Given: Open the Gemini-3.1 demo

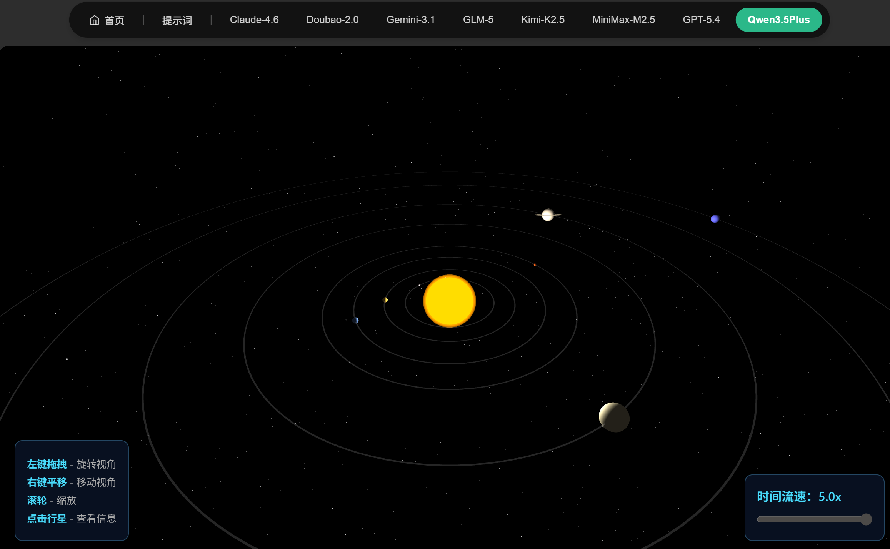Looking at the screenshot, I should coord(410,20).
